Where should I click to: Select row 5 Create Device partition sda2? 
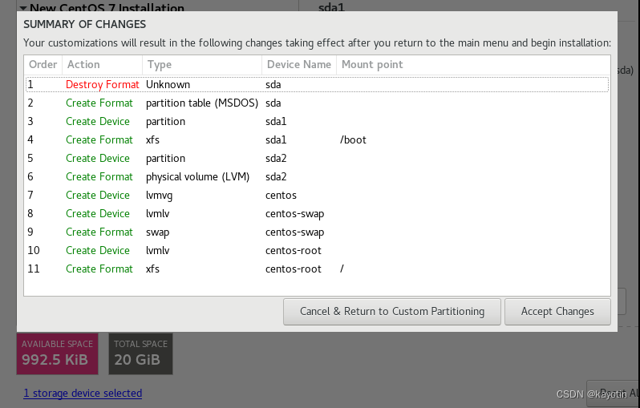(317, 158)
